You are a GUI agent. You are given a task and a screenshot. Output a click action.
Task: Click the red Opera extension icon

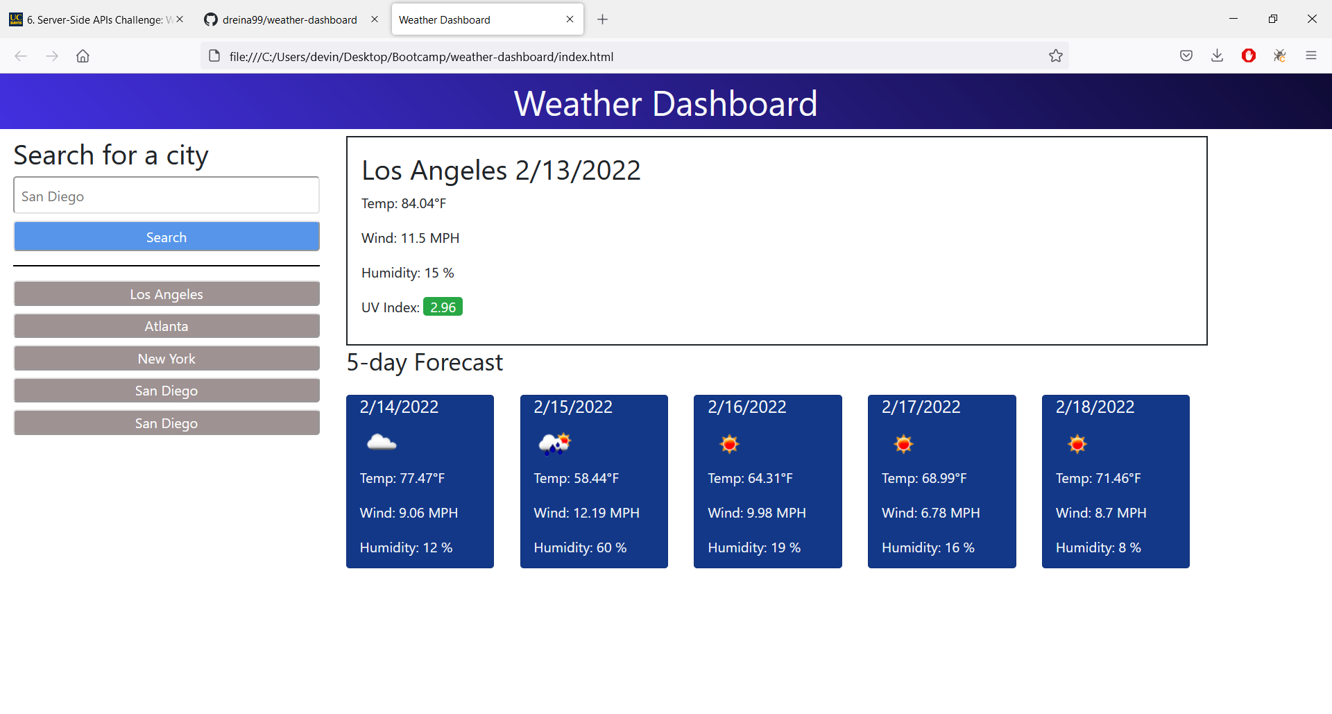coord(1249,56)
